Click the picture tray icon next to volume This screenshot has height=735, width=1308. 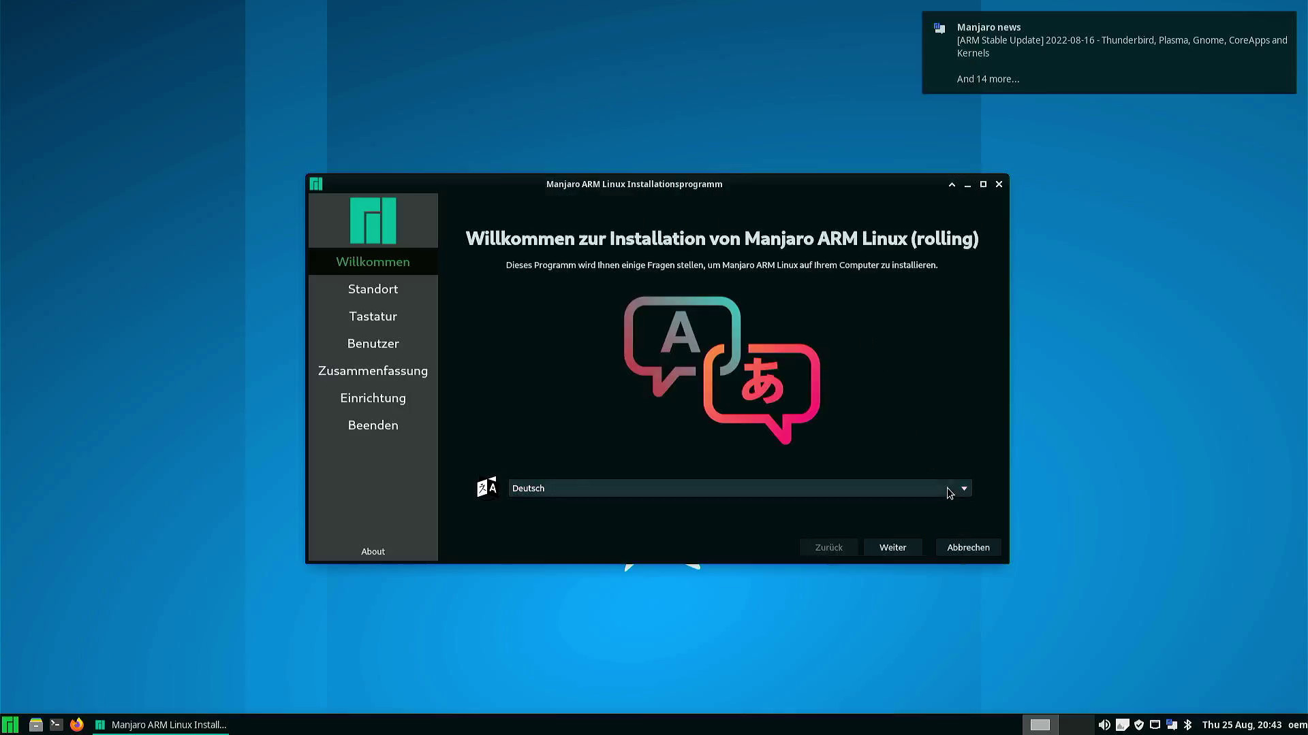[x=1122, y=725]
